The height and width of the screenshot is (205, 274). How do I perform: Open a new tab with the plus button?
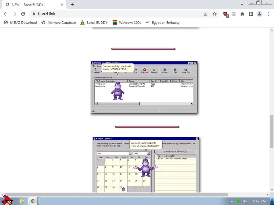tap(72, 5)
